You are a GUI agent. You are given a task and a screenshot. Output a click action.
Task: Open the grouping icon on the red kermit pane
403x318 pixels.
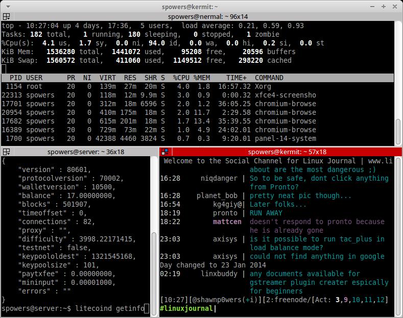point(165,152)
